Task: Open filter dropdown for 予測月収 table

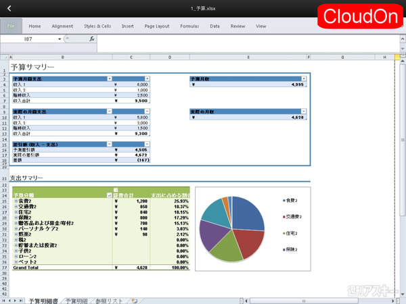Action: click(x=304, y=78)
